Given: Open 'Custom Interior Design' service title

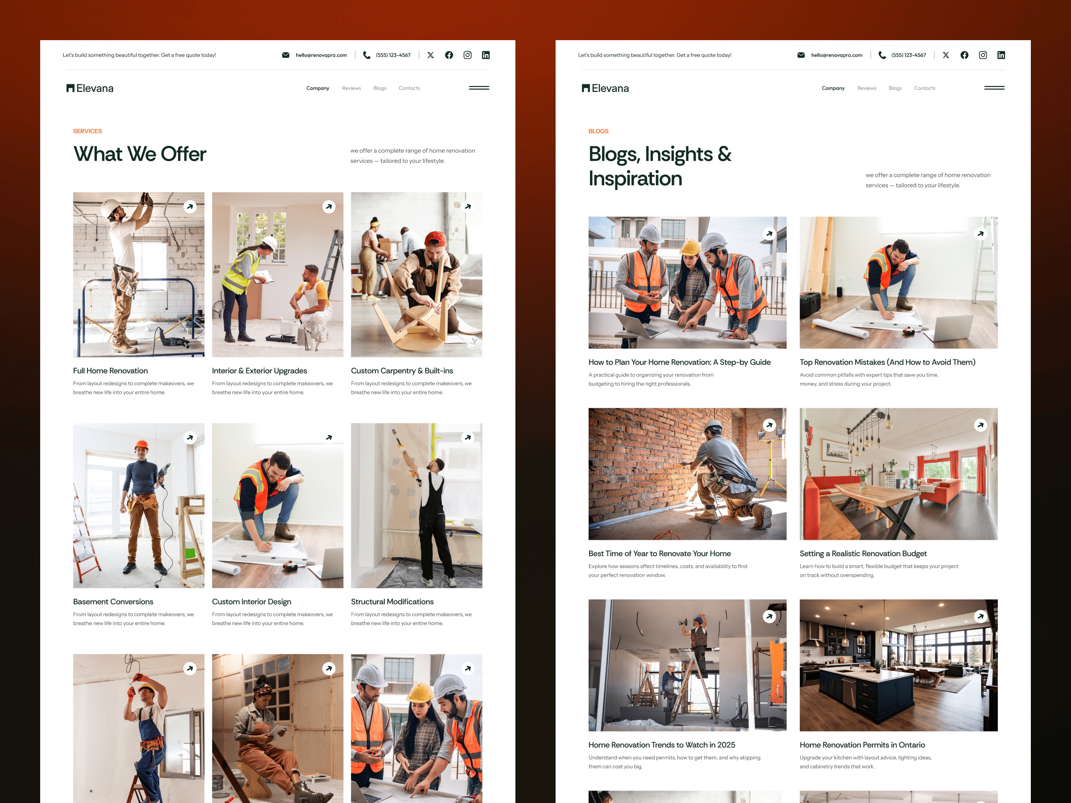Looking at the screenshot, I should point(251,602).
